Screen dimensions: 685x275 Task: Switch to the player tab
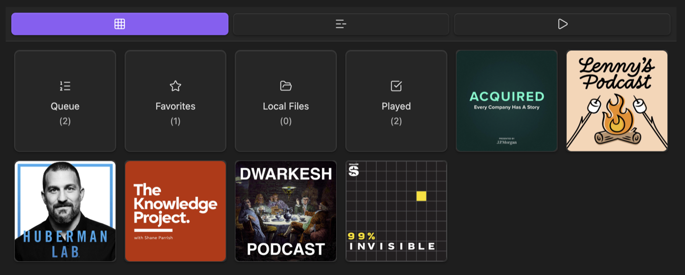click(x=562, y=24)
